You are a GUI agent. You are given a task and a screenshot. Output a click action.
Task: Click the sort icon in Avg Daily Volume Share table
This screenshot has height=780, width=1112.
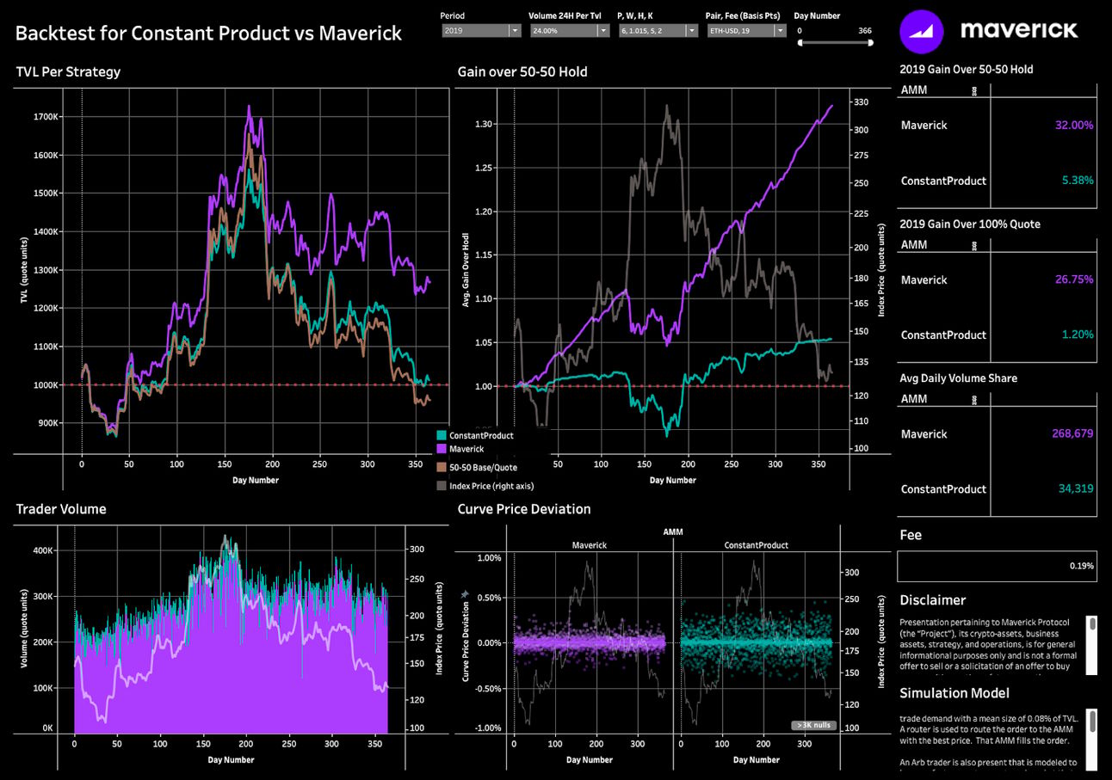[x=975, y=400]
